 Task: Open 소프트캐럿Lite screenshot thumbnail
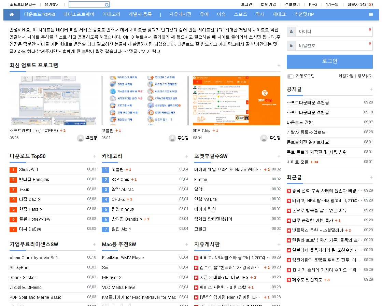[53, 101]
